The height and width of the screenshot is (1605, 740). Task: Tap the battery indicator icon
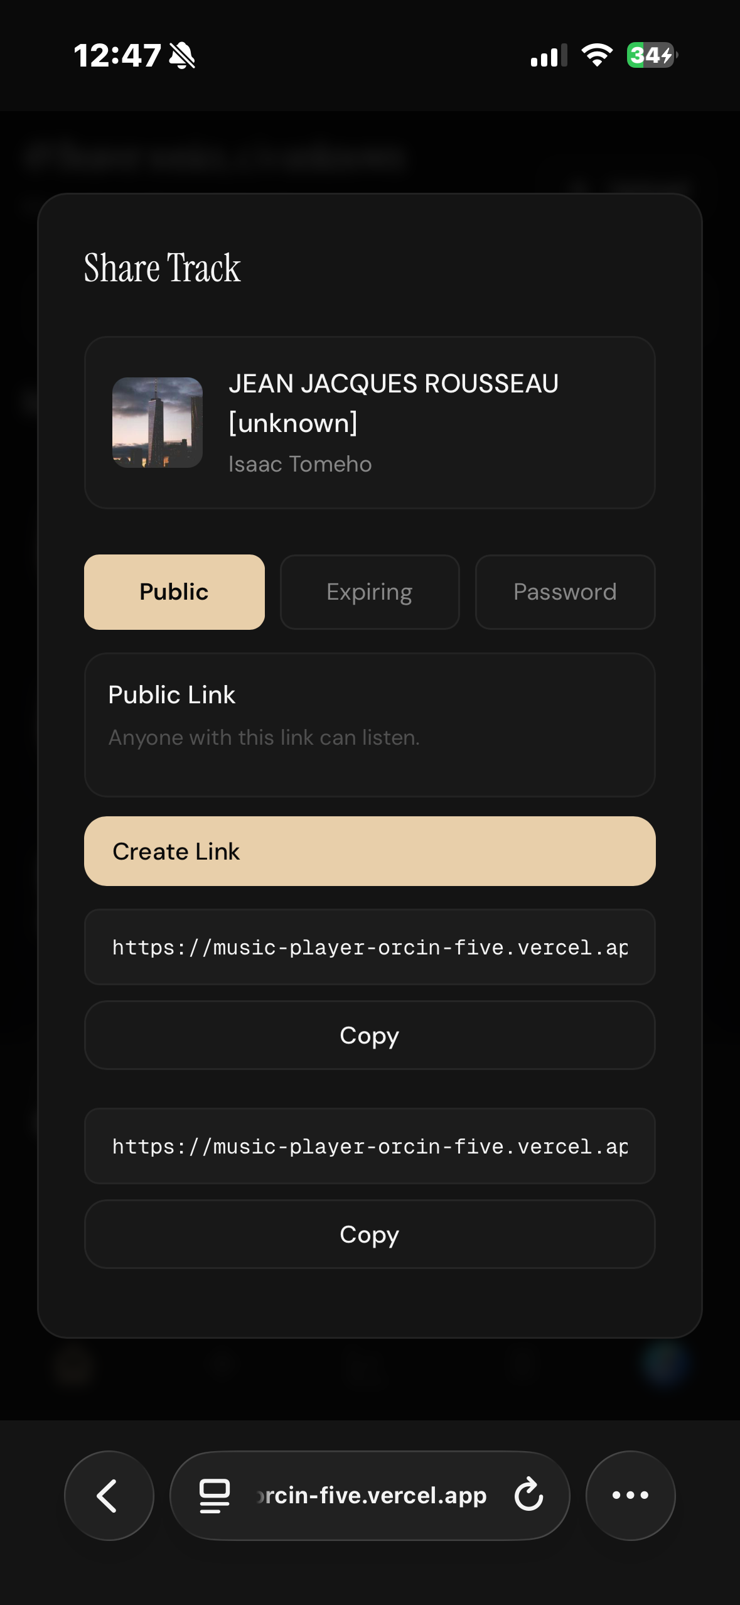pyautogui.click(x=652, y=55)
